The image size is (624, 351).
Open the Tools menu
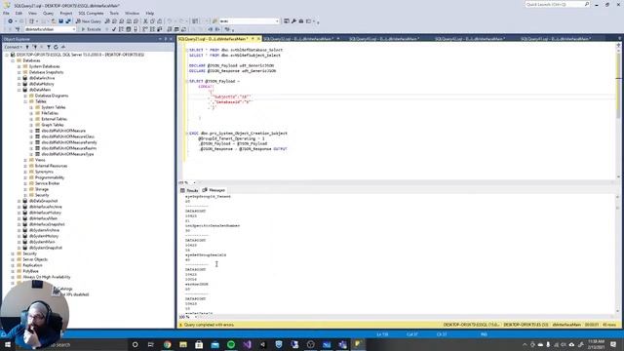[114, 13]
